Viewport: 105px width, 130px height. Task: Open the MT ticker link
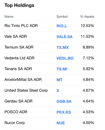point(59,80)
